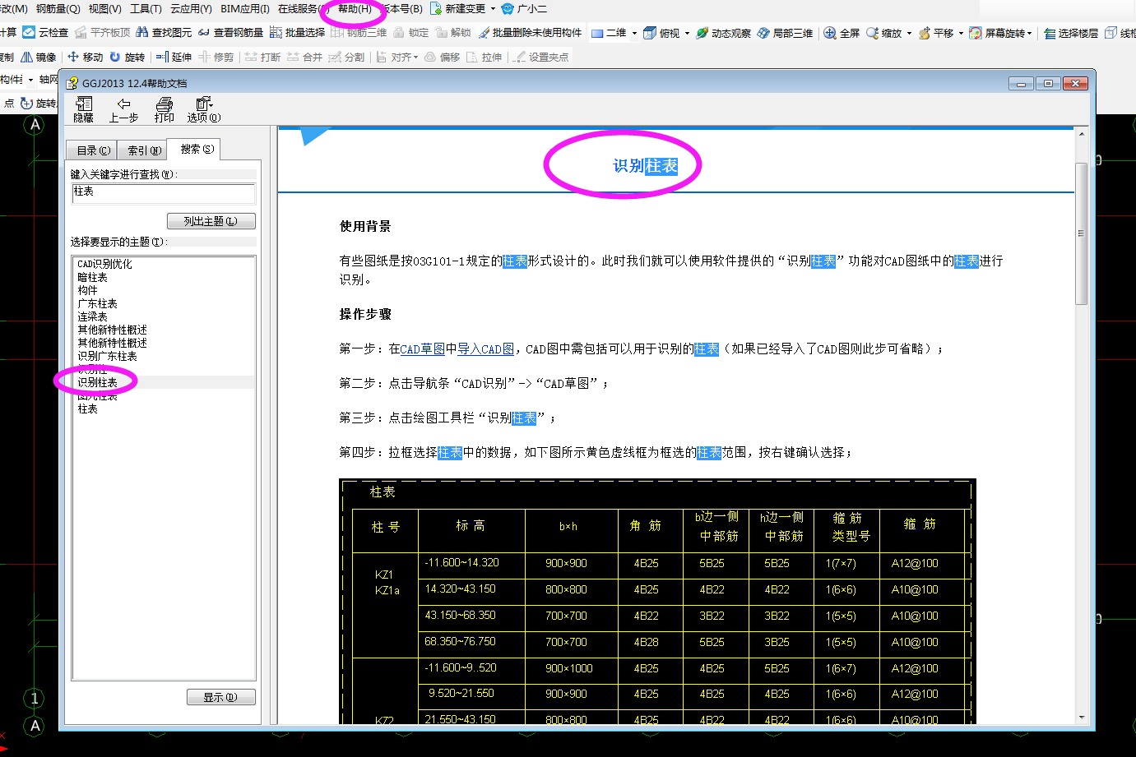This screenshot has height=757, width=1136.
Task: Open the 二维 view mode dropdown
Action: pyautogui.click(x=634, y=33)
